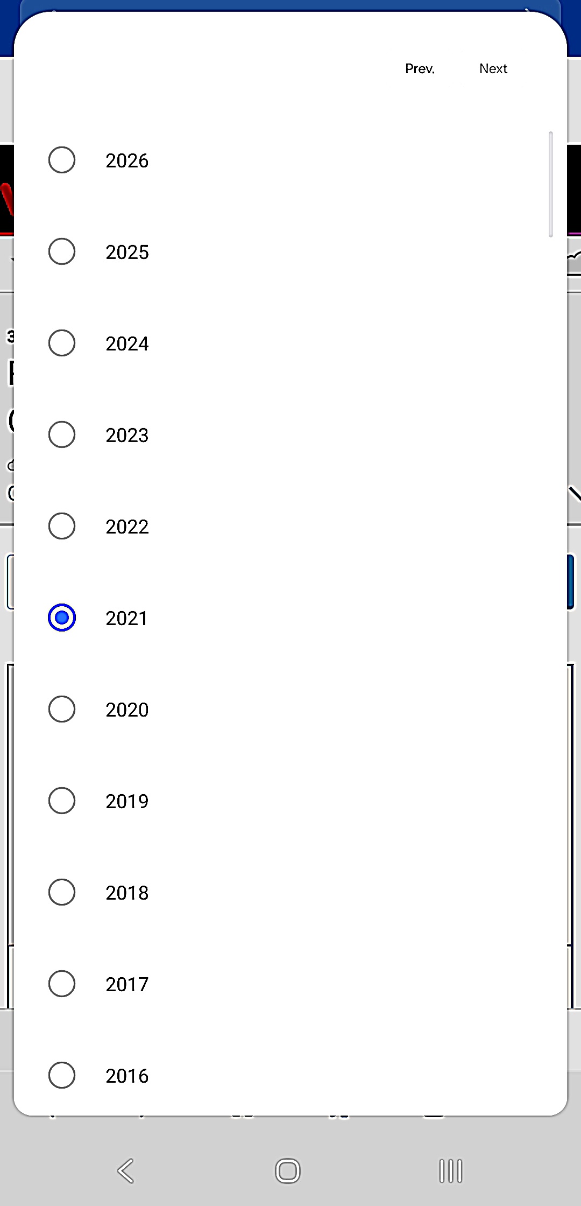The width and height of the screenshot is (581, 1206).
Task: Pick the 2024 radio button
Action: pyautogui.click(x=62, y=343)
